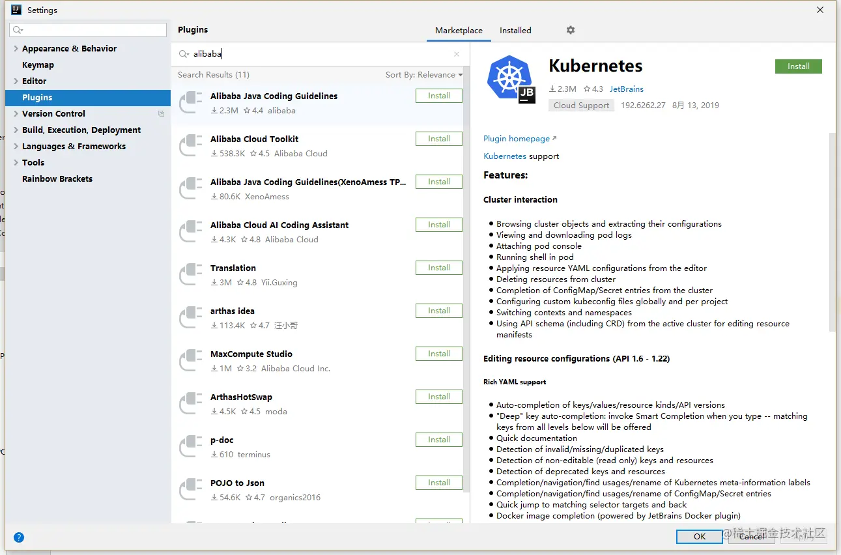
Task: Click the Cloud Support tag
Action: [581, 106]
